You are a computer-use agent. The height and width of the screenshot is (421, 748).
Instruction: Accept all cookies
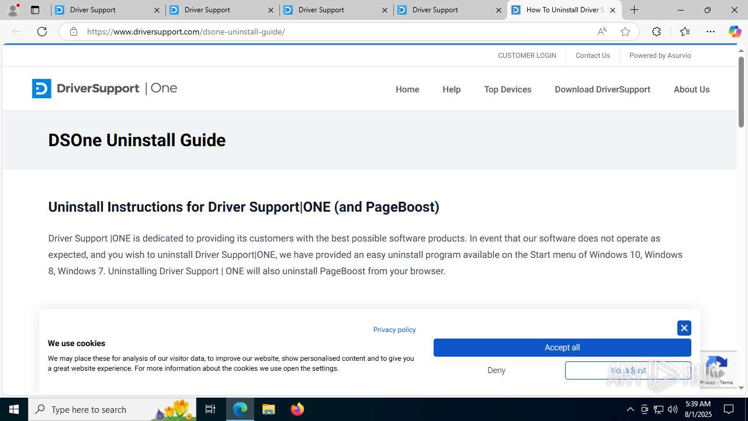(562, 347)
